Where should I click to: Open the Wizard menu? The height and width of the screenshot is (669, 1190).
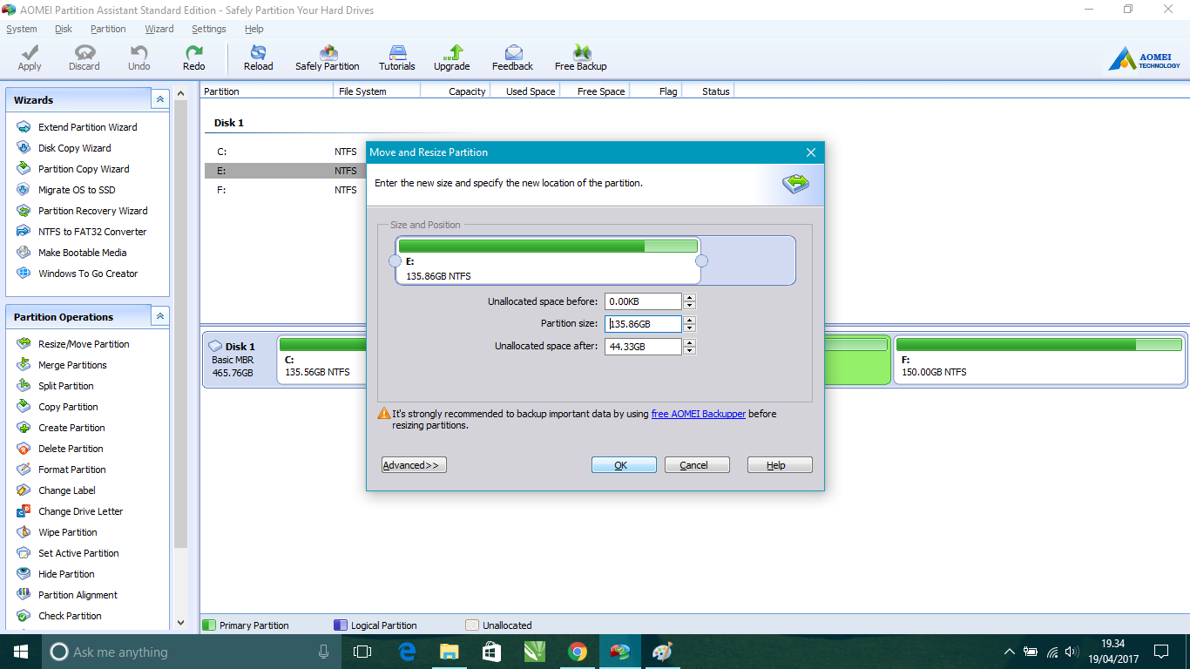tap(159, 29)
